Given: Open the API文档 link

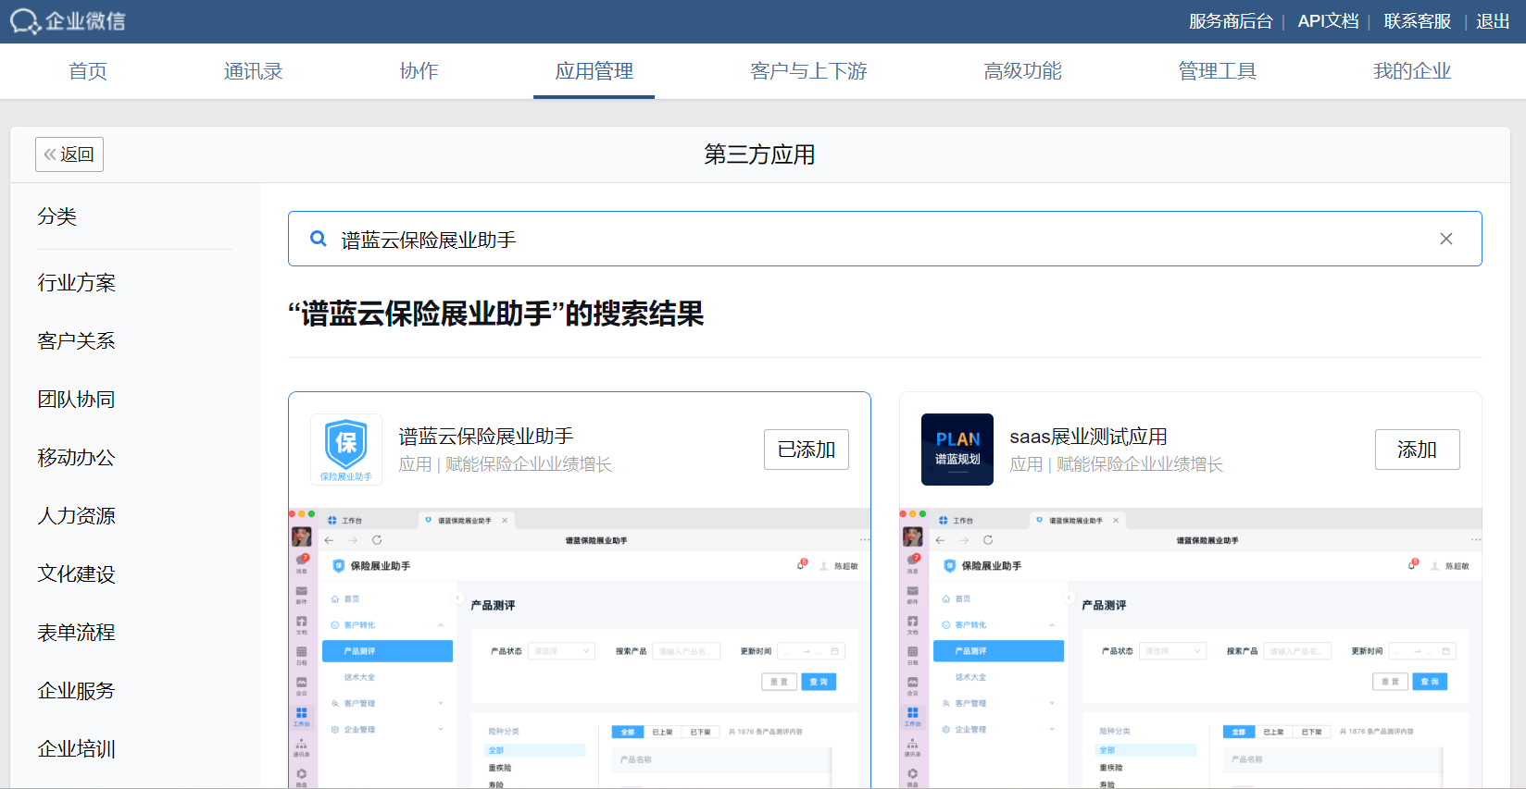Looking at the screenshot, I should pyautogui.click(x=1328, y=21).
